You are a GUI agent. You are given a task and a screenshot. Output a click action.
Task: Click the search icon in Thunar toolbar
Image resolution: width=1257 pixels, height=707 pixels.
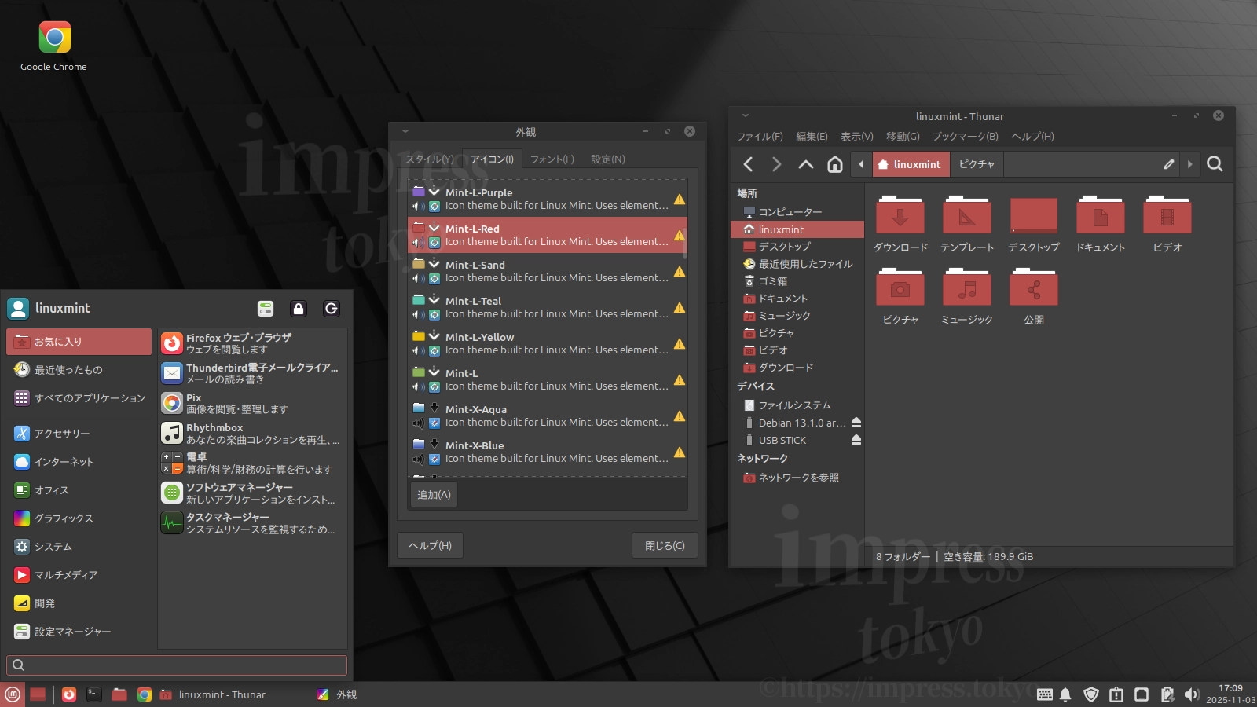point(1215,164)
